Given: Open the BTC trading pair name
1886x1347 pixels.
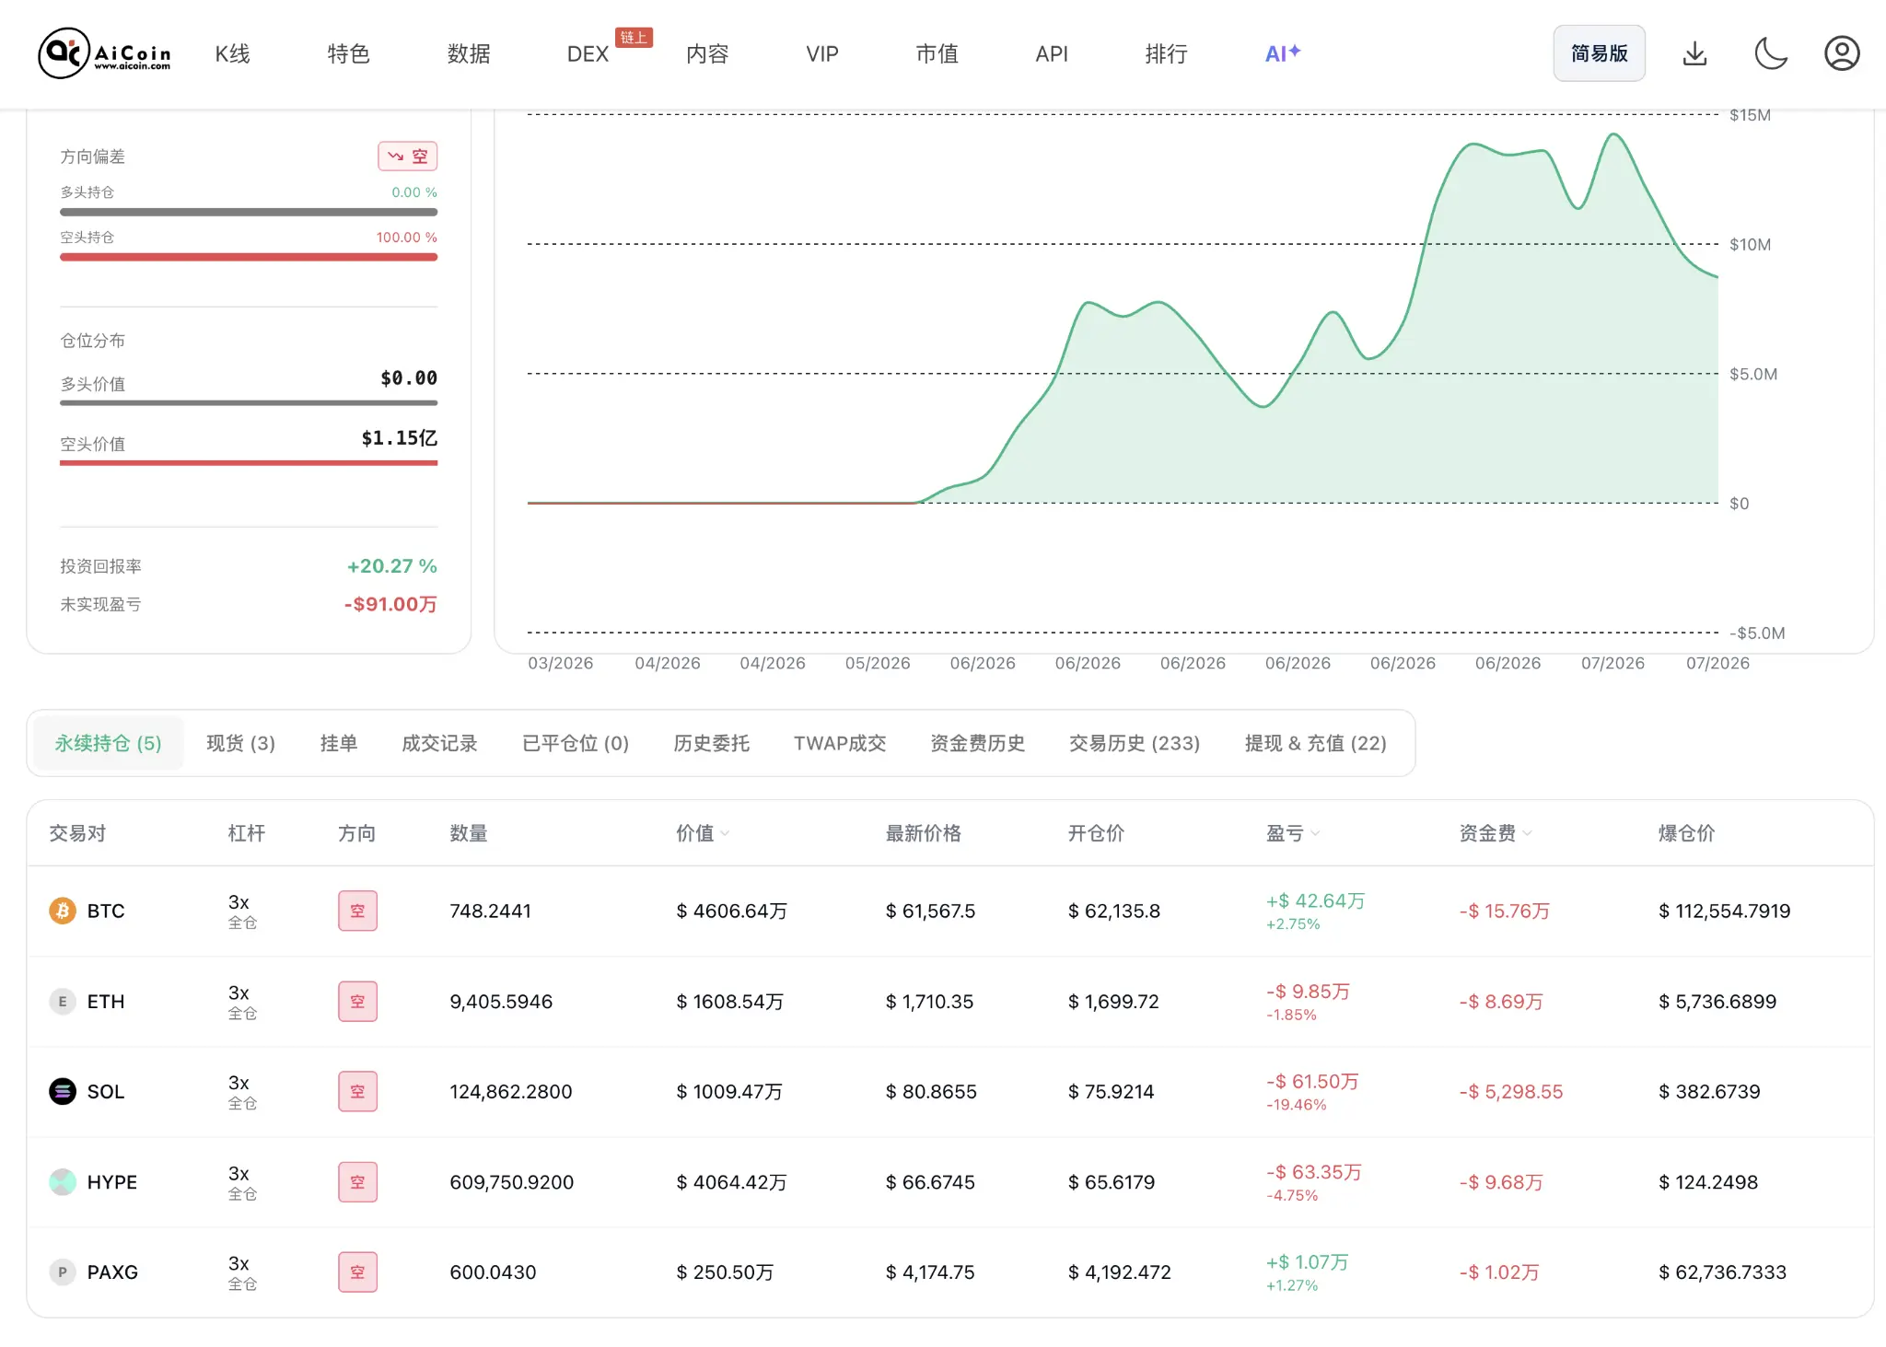Looking at the screenshot, I should point(106,911).
